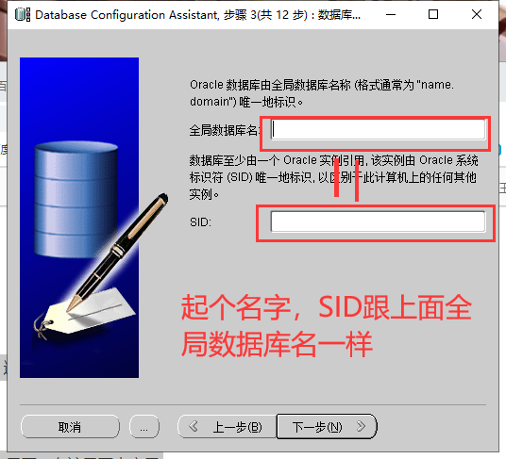
Task: Click the 全局数据库名 label
Action: [225, 130]
